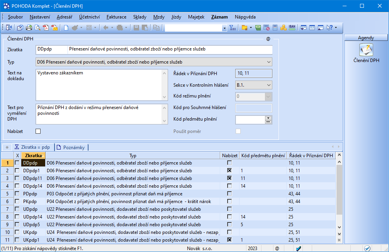The height and width of the screenshot is (252, 389).
Task: Click the asterisk tab icon
Action: coord(7,148)
